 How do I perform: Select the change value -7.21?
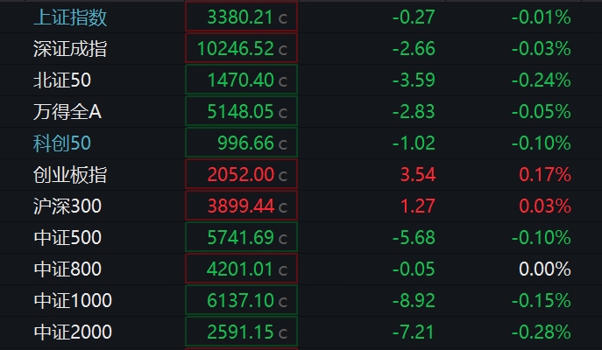click(414, 332)
